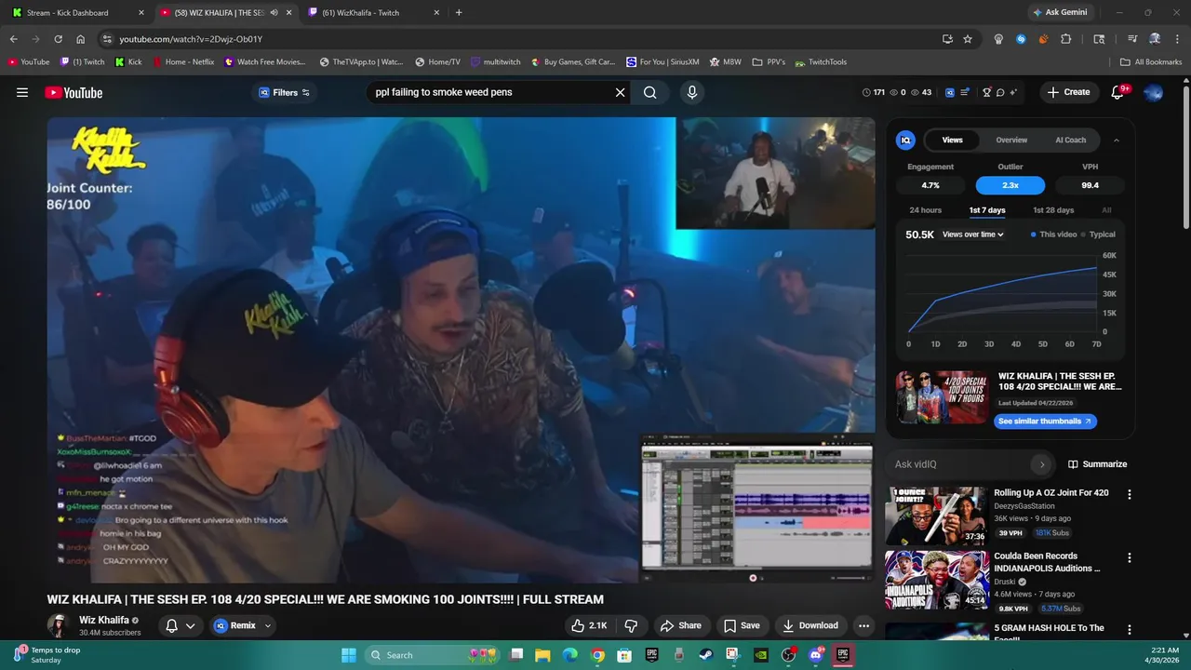The height and width of the screenshot is (670, 1191).
Task: Toggle the Outlier 2.3x metric
Action: click(1010, 185)
